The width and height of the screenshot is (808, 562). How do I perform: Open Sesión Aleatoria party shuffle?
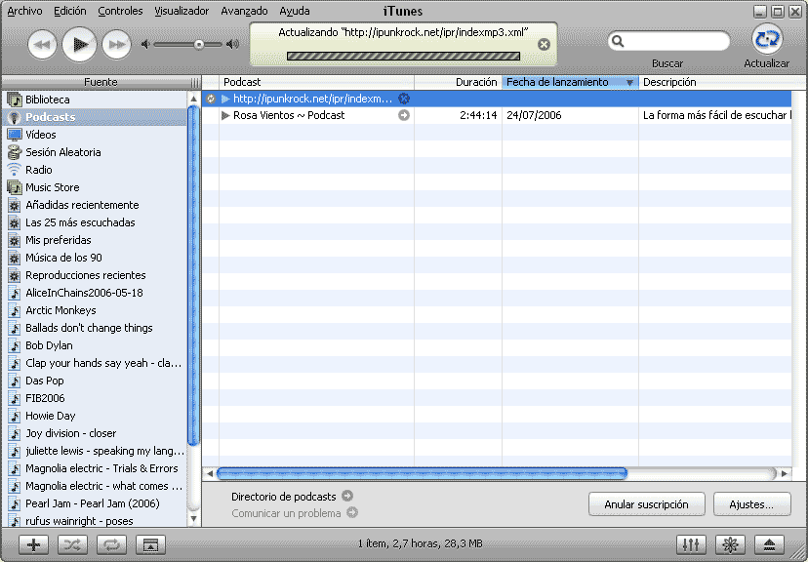tap(96, 152)
